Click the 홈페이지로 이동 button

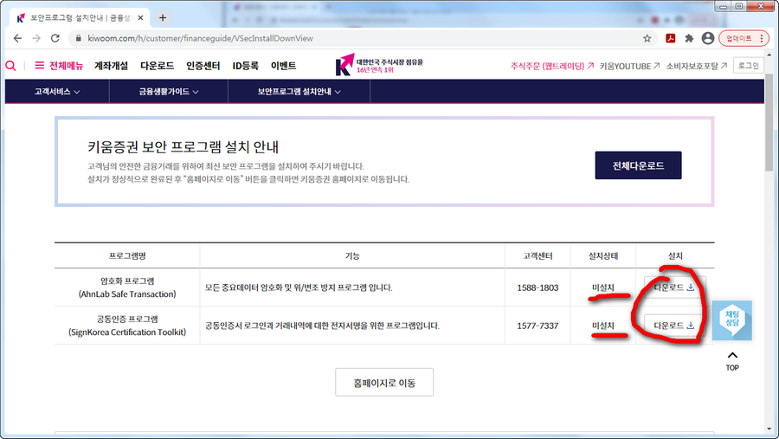pyautogui.click(x=384, y=383)
